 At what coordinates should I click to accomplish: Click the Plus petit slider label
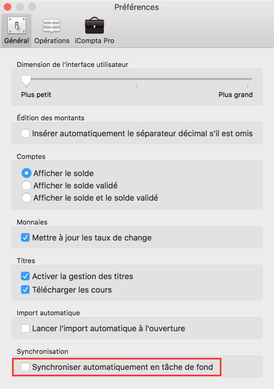[36, 94]
